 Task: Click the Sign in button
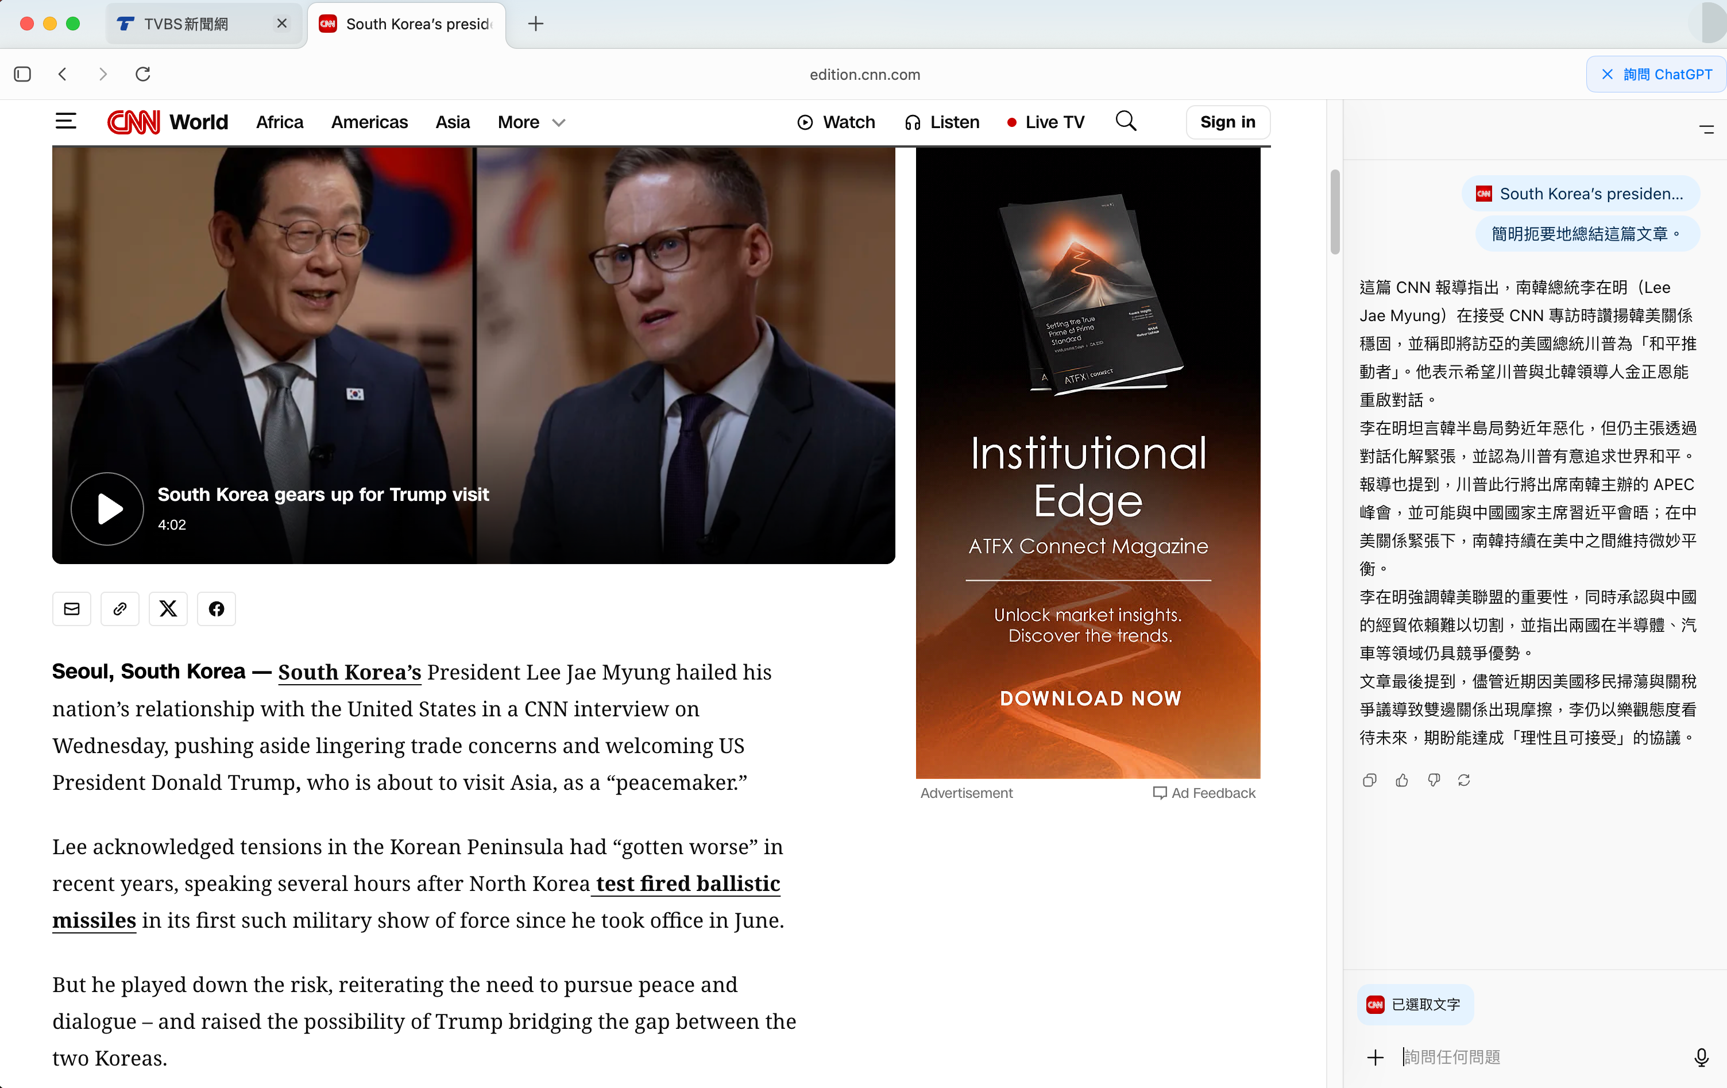tap(1227, 122)
